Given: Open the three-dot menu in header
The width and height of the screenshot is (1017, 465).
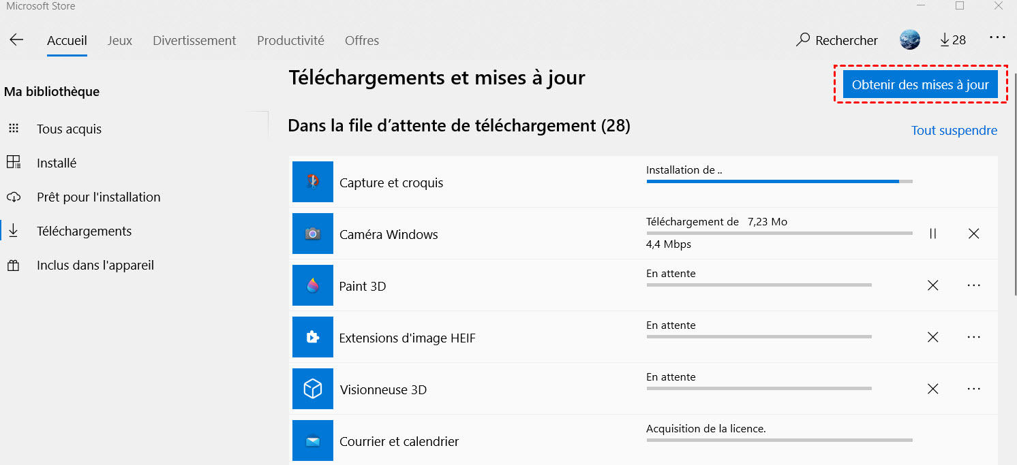Looking at the screenshot, I should pyautogui.click(x=997, y=38).
